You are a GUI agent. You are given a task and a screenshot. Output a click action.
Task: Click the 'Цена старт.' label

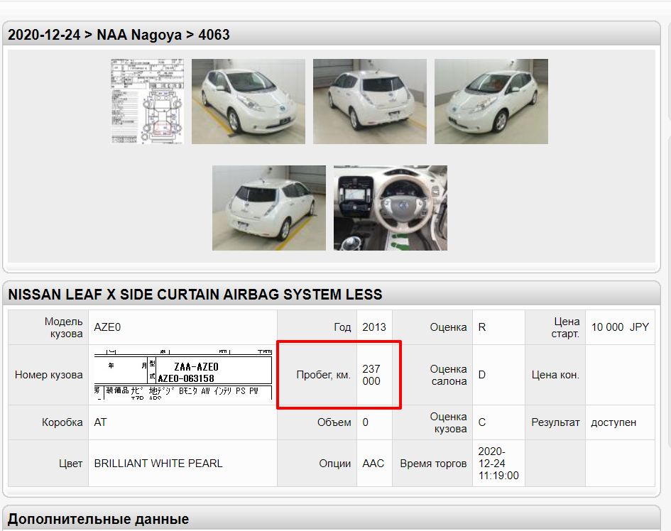coord(565,327)
